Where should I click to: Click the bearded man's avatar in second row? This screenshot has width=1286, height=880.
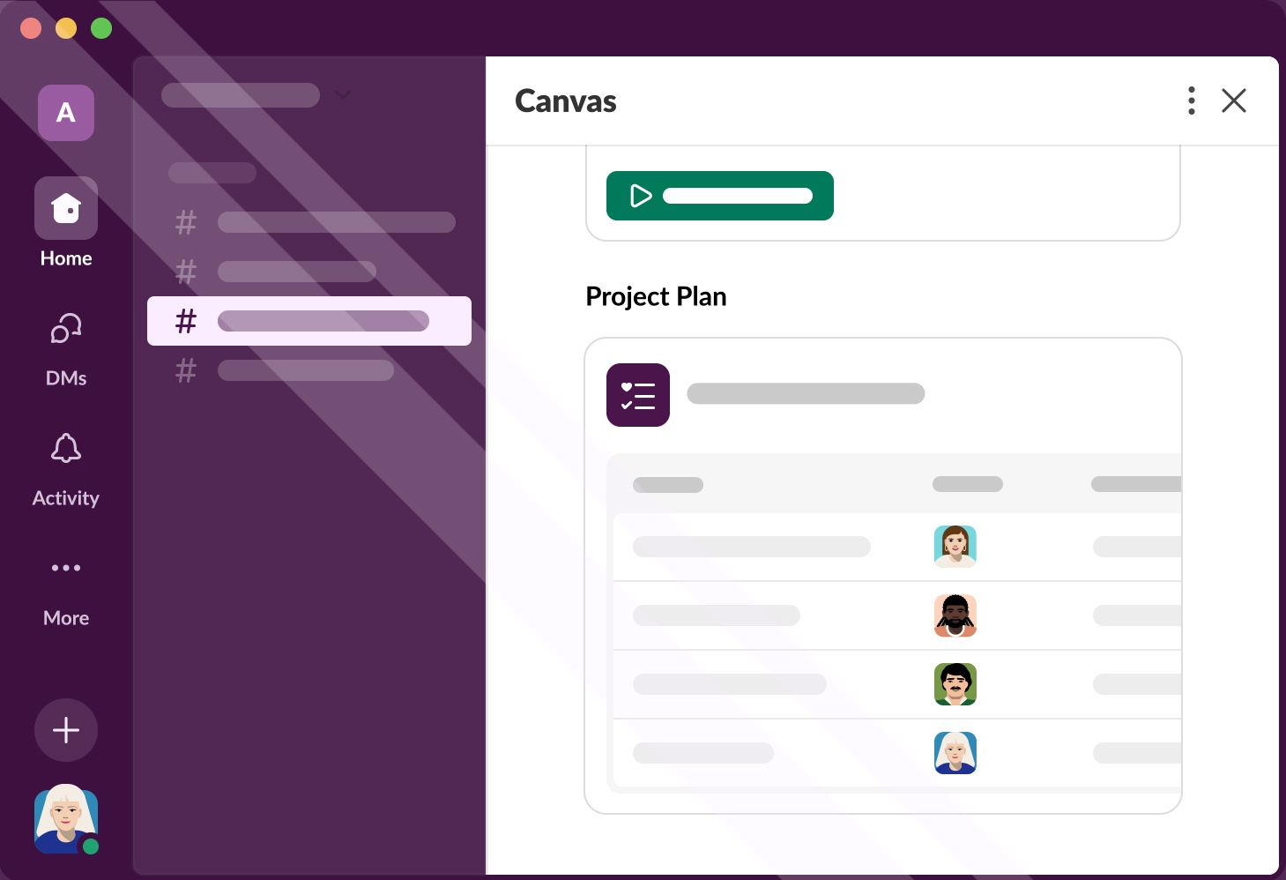[955, 615]
